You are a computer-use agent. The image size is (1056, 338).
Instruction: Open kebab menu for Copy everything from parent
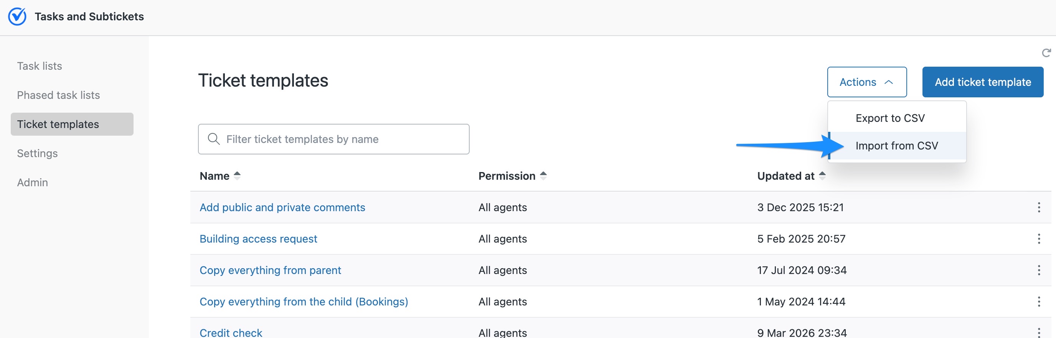tap(1039, 270)
